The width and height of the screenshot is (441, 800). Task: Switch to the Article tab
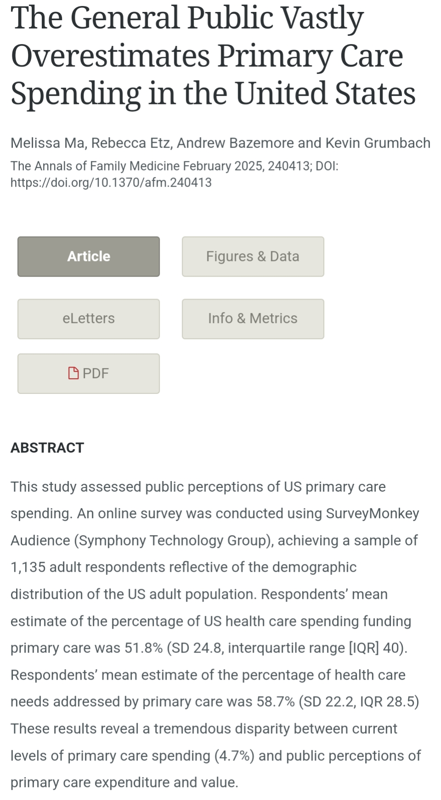[89, 256]
